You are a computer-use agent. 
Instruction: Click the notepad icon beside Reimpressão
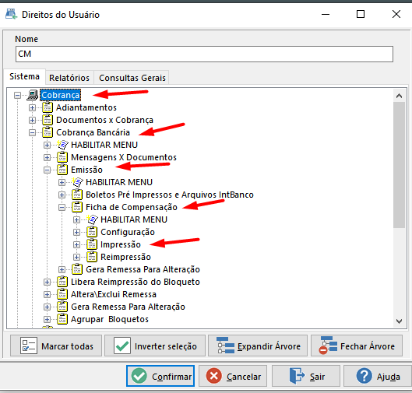point(92,257)
